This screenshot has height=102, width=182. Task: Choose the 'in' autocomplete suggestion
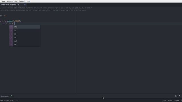(x=25, y=34)
